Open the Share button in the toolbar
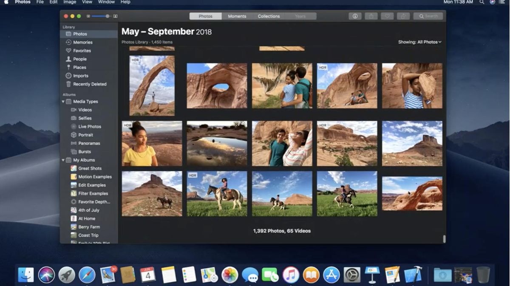This screenshot has height=286, width=510. coord(370,16)
